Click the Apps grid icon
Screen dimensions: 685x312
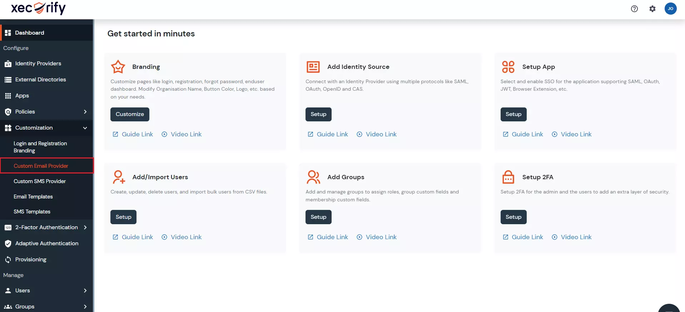pyautogui.click(x=8, y=96)
